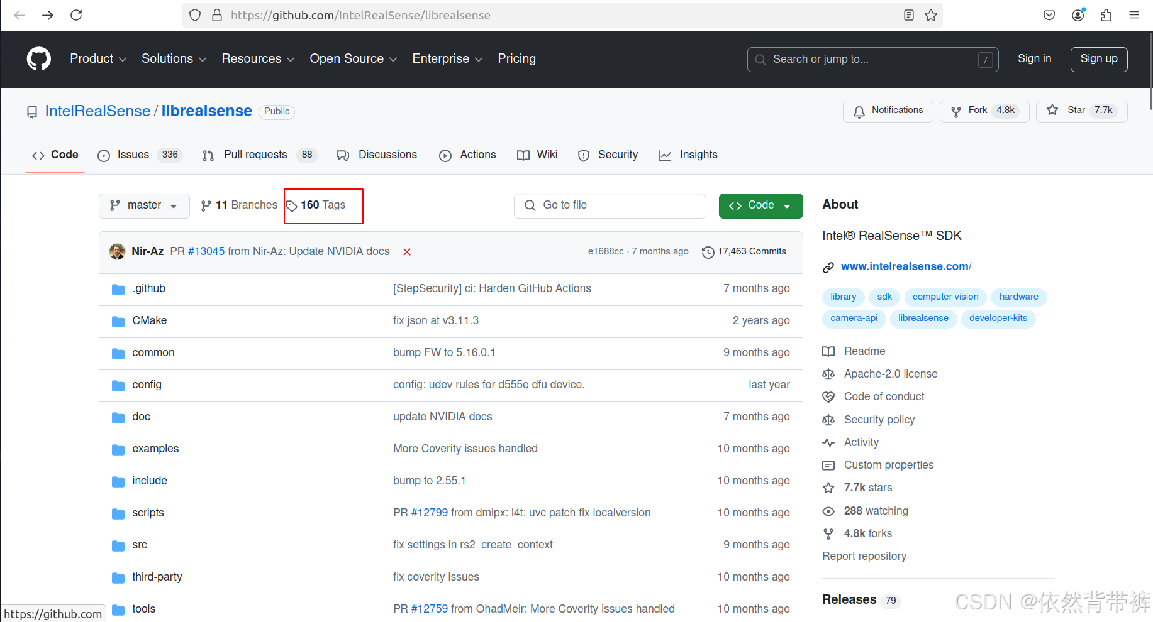1153x622 pixels.
Task: Open the green Code dropdown button
Action: coord(760,205)
